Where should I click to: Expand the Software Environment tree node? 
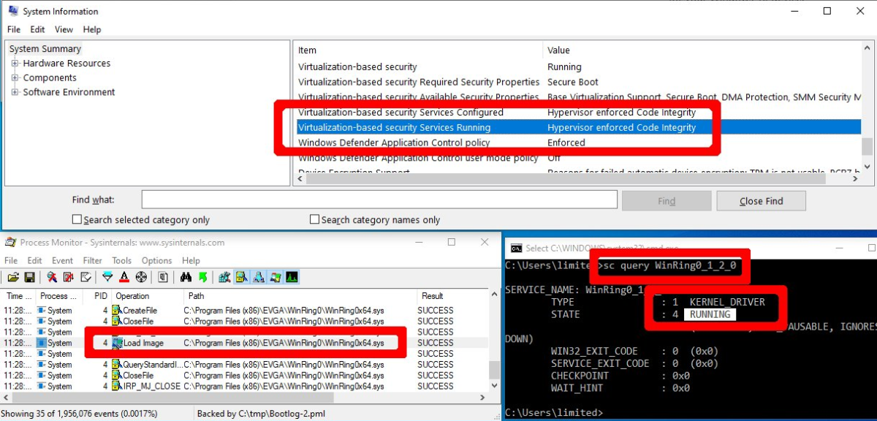tap(15, 93)
